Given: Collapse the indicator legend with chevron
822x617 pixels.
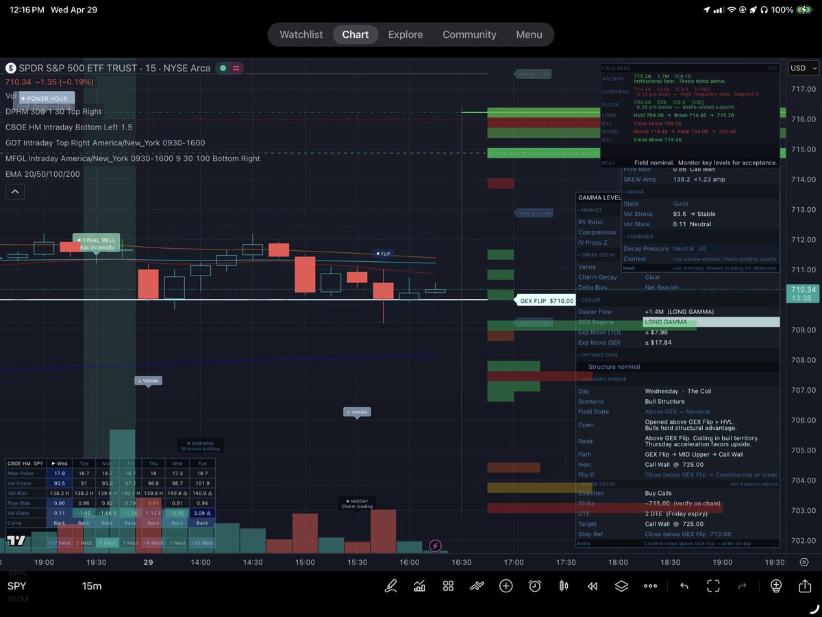Looking at the screenshot, I should pos(14,193).
